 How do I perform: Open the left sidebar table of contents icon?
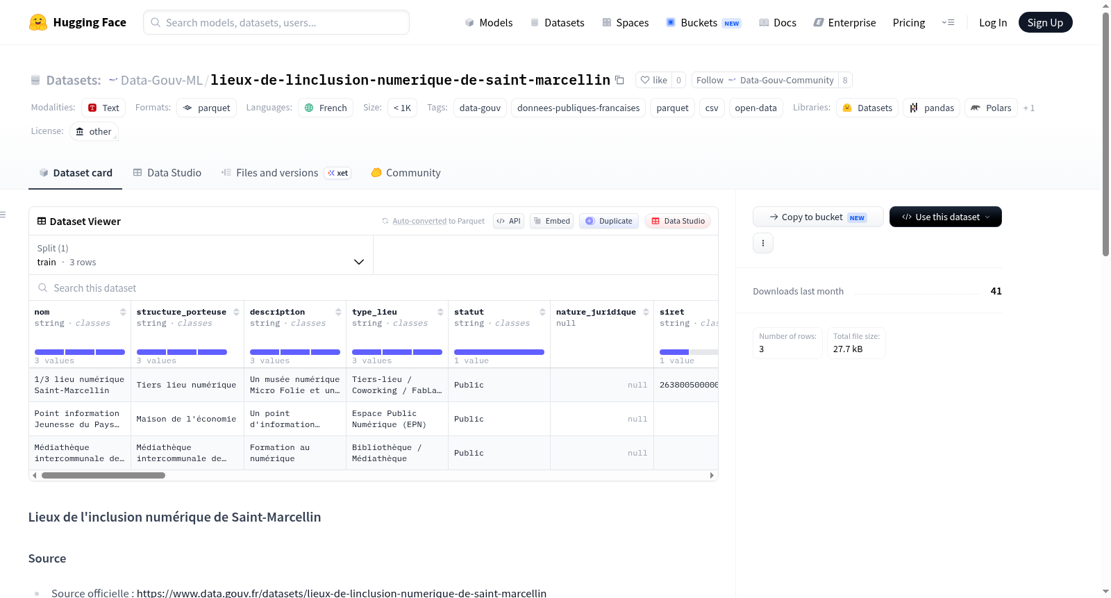pyautogui.click(x=3, y=215)
